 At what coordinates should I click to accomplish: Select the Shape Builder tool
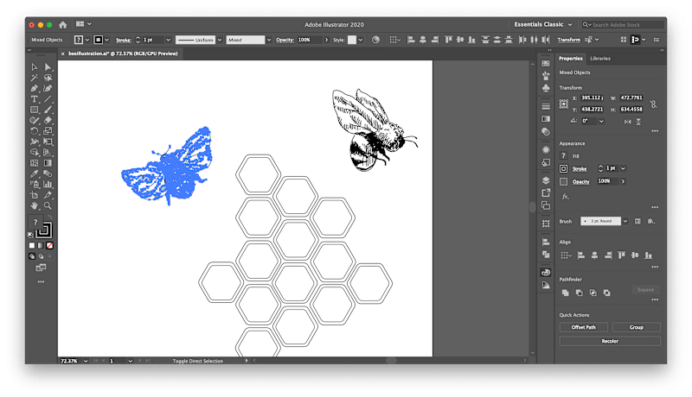point(35,152)
